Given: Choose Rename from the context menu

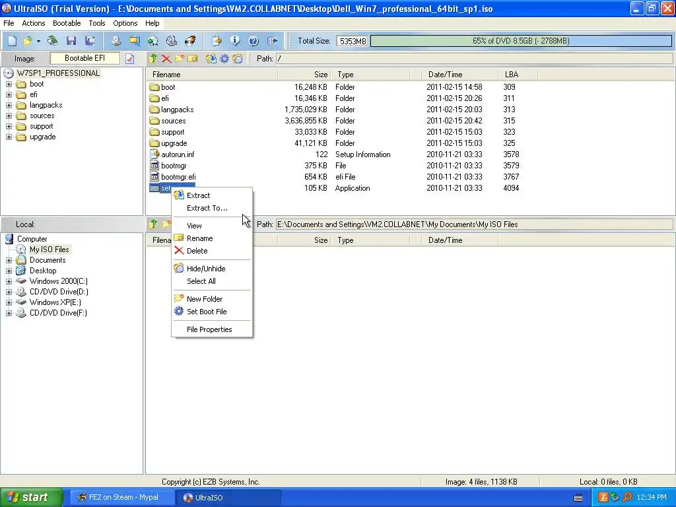Looking at the screenshot, I should [212, 238].
